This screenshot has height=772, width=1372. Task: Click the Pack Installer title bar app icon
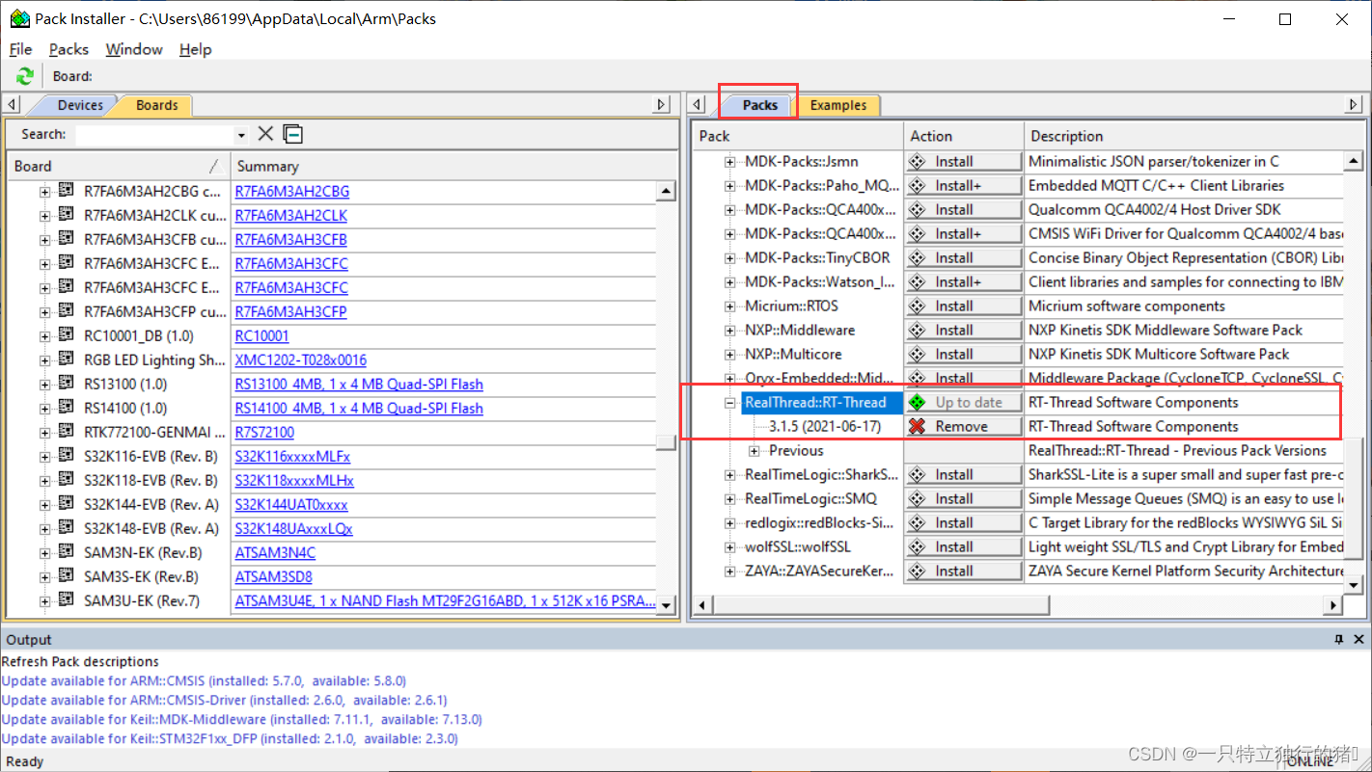click(x=19, y=18)
